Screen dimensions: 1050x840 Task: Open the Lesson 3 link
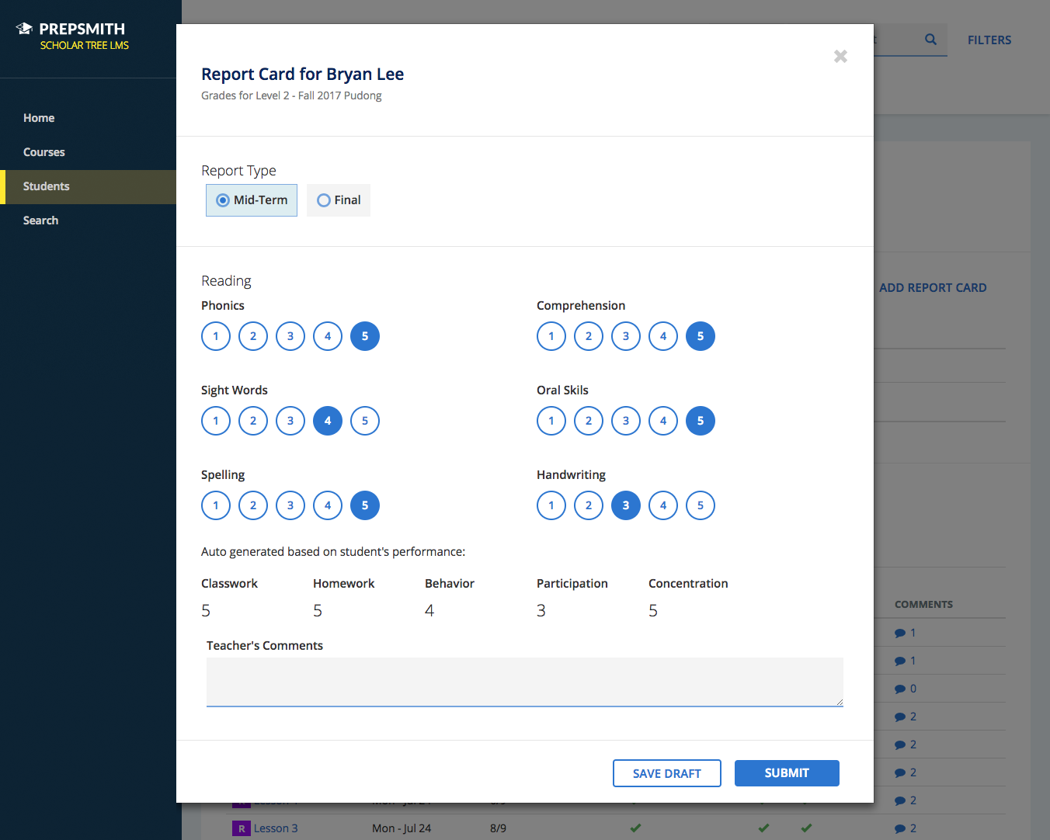276,828
